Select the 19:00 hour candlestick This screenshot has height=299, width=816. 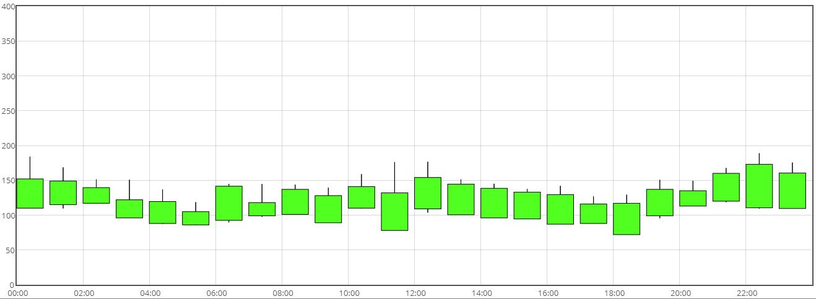(659, 202)
